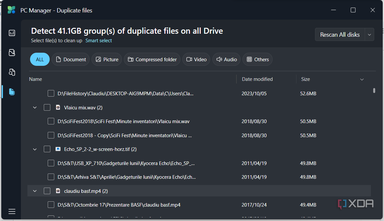Viewport: 384px width, 221px height.
Task: Check the Octombrie 17 Prezentare BASF file checkbox
Action: 51,205
